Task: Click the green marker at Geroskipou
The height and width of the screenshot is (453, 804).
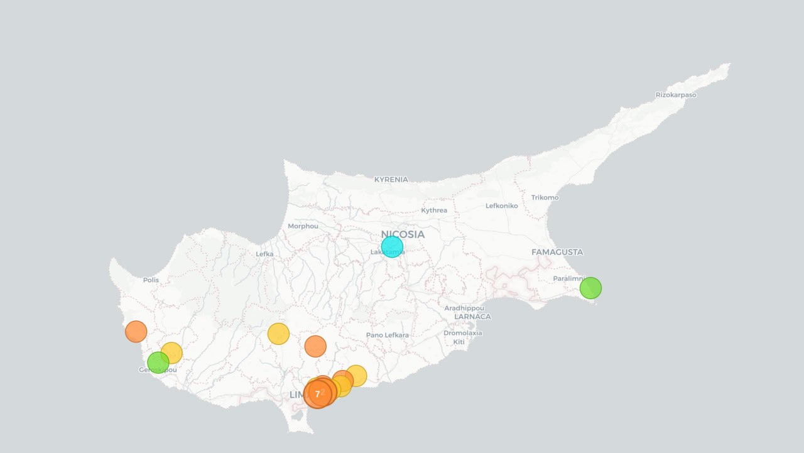Action: [x=157, y=363]
